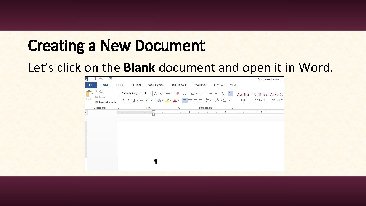Select Center paragraph alignment
Image resolution: width=366 pixels, height=206 pixels.
click(x=190, y=100)
